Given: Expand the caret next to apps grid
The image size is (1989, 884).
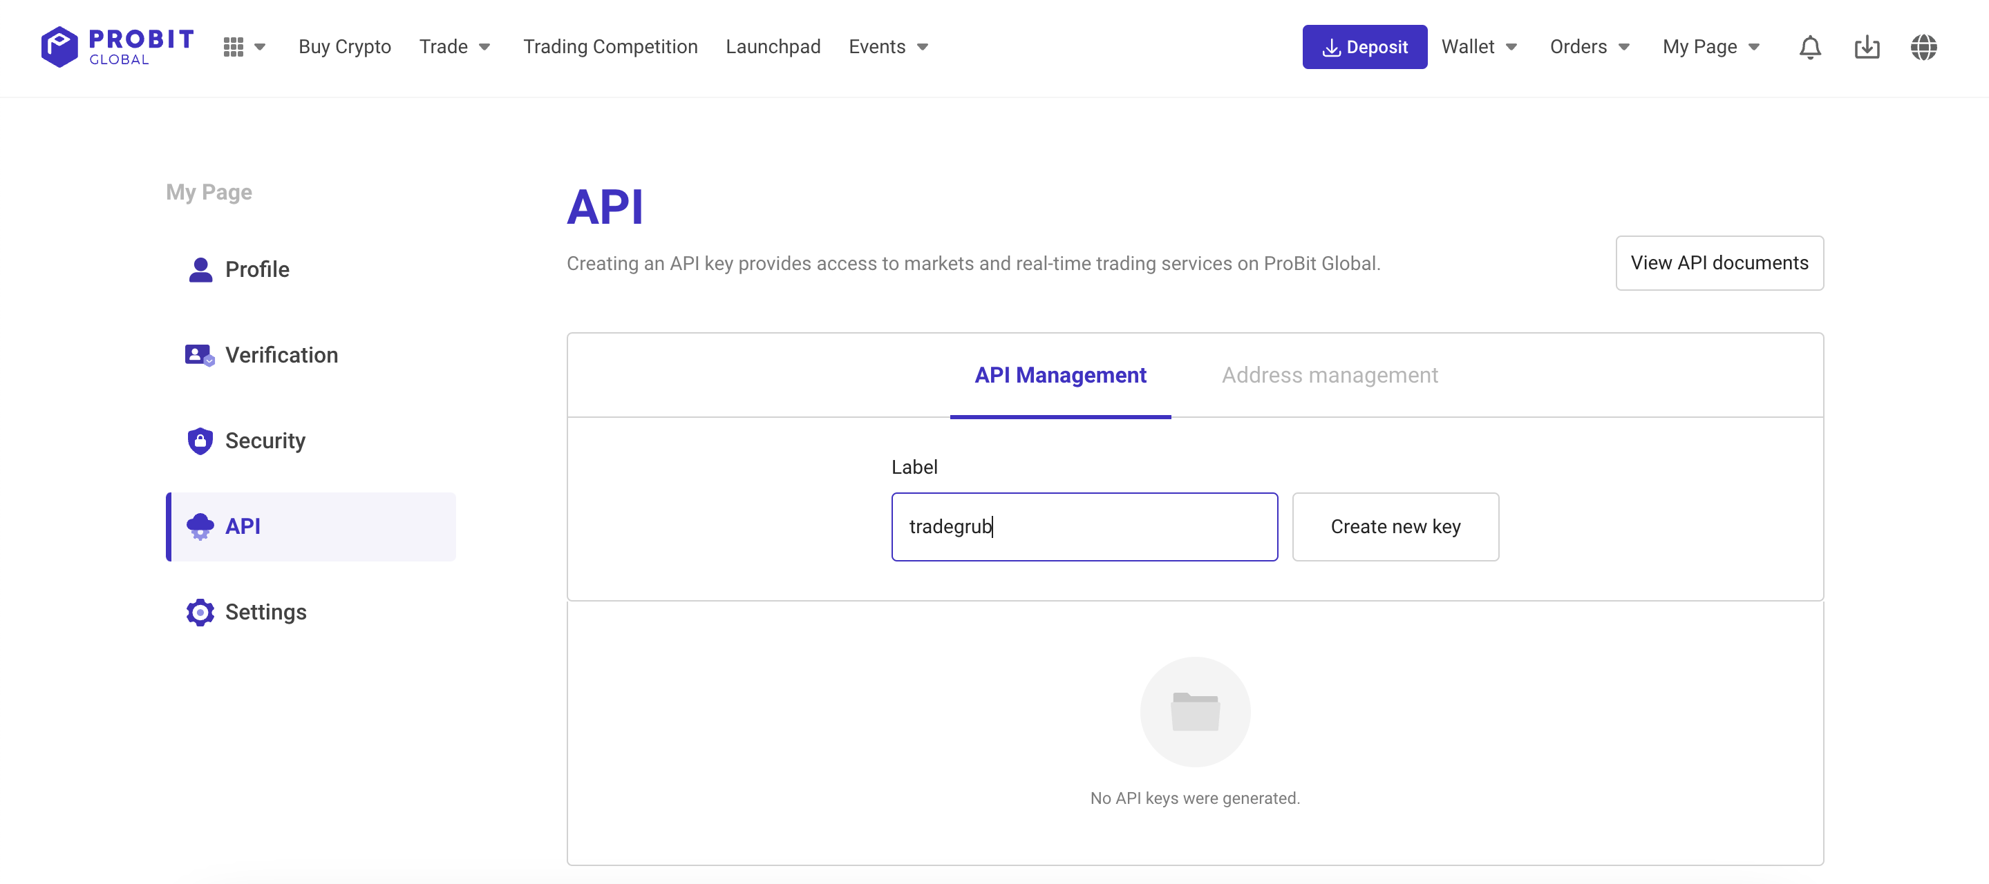Looking at the screenshot, I should click(x=261, y=47).
